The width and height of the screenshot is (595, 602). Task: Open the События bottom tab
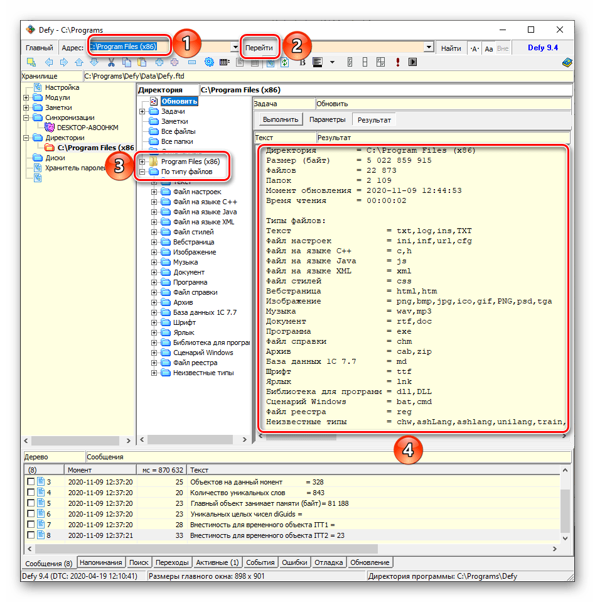[260, 562]
